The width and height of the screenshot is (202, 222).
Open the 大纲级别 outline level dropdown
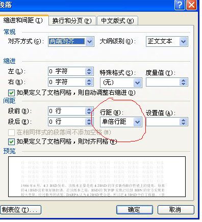[x=184, y=41]
